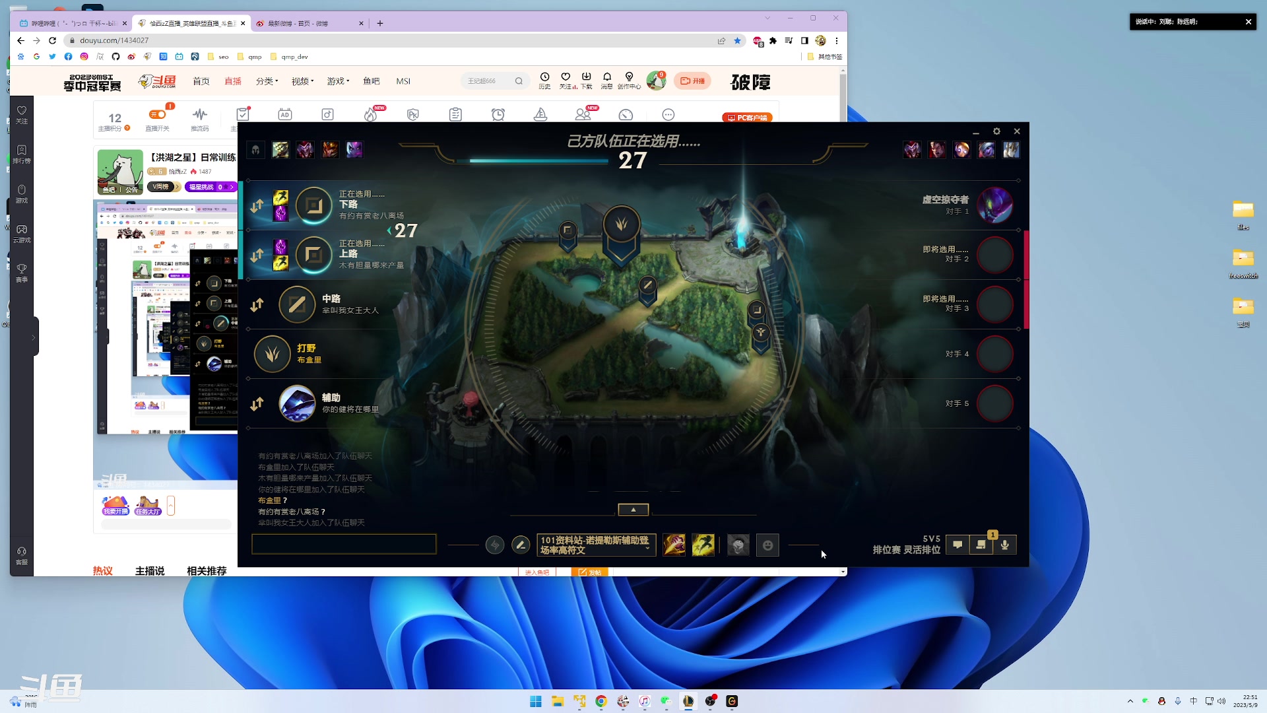This screenshot has height=713, width=1267.
Task: Open the quick rune recommendation icon
Action: [x=495, y=545]
